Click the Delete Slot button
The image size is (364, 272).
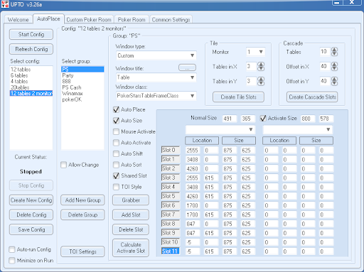pos(131,229)
